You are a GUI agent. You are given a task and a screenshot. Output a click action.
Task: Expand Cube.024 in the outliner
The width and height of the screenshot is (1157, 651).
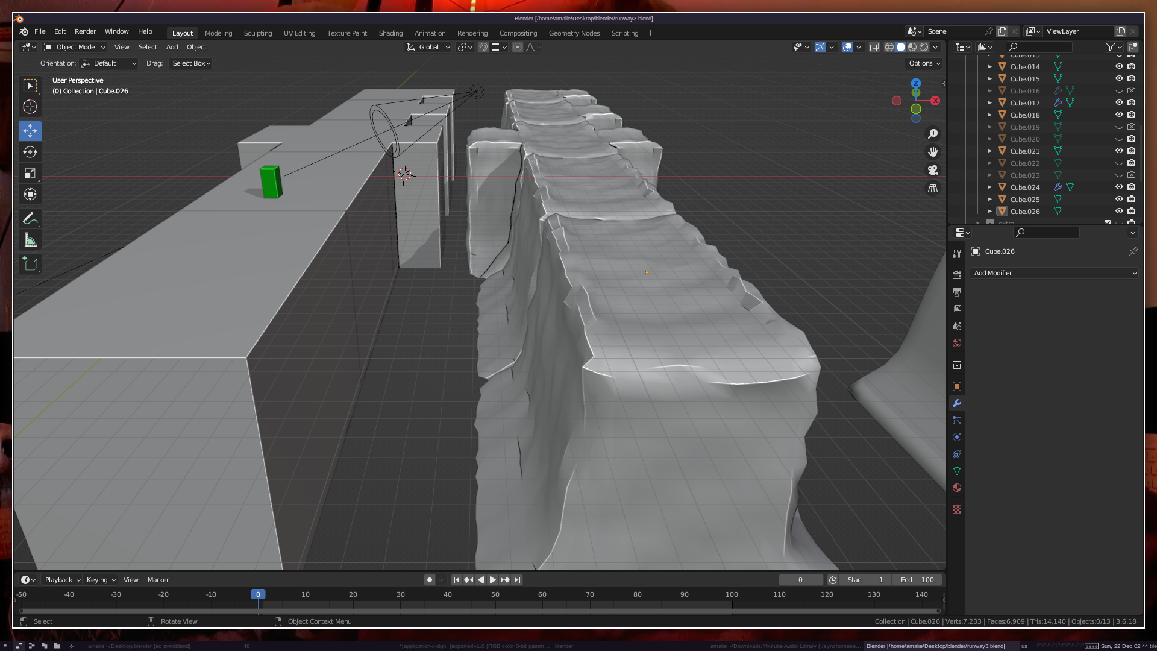[x=989, y=187]
